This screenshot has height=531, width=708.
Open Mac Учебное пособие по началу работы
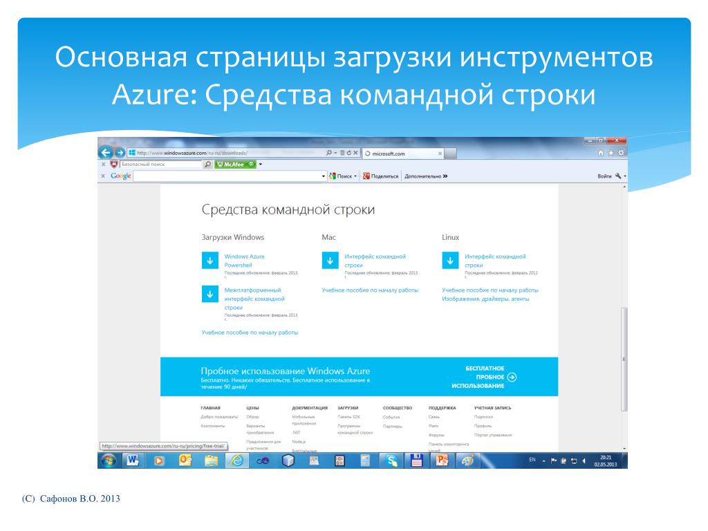[x=370, y=290]
